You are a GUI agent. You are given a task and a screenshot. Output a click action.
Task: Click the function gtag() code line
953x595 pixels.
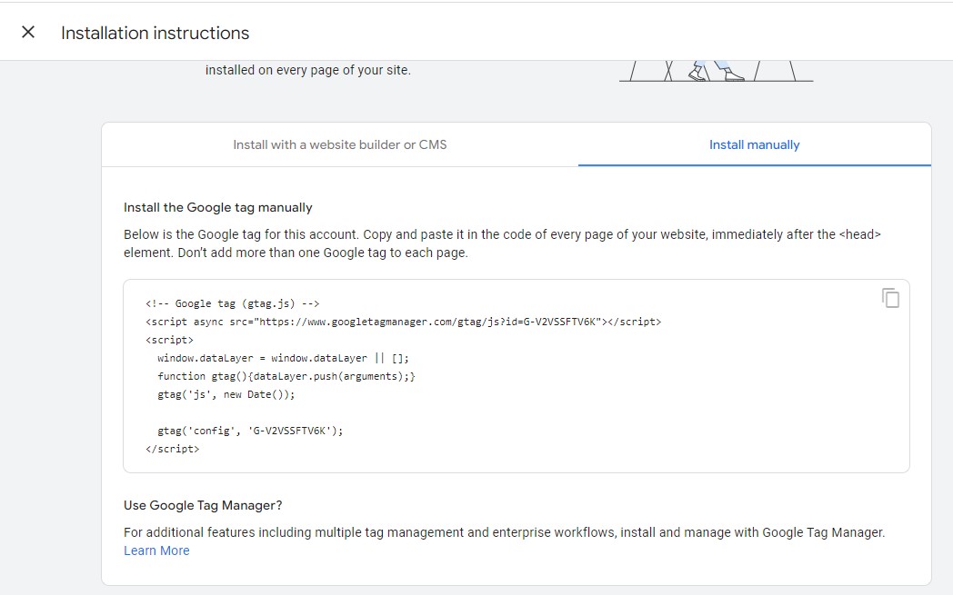(286, 376)
